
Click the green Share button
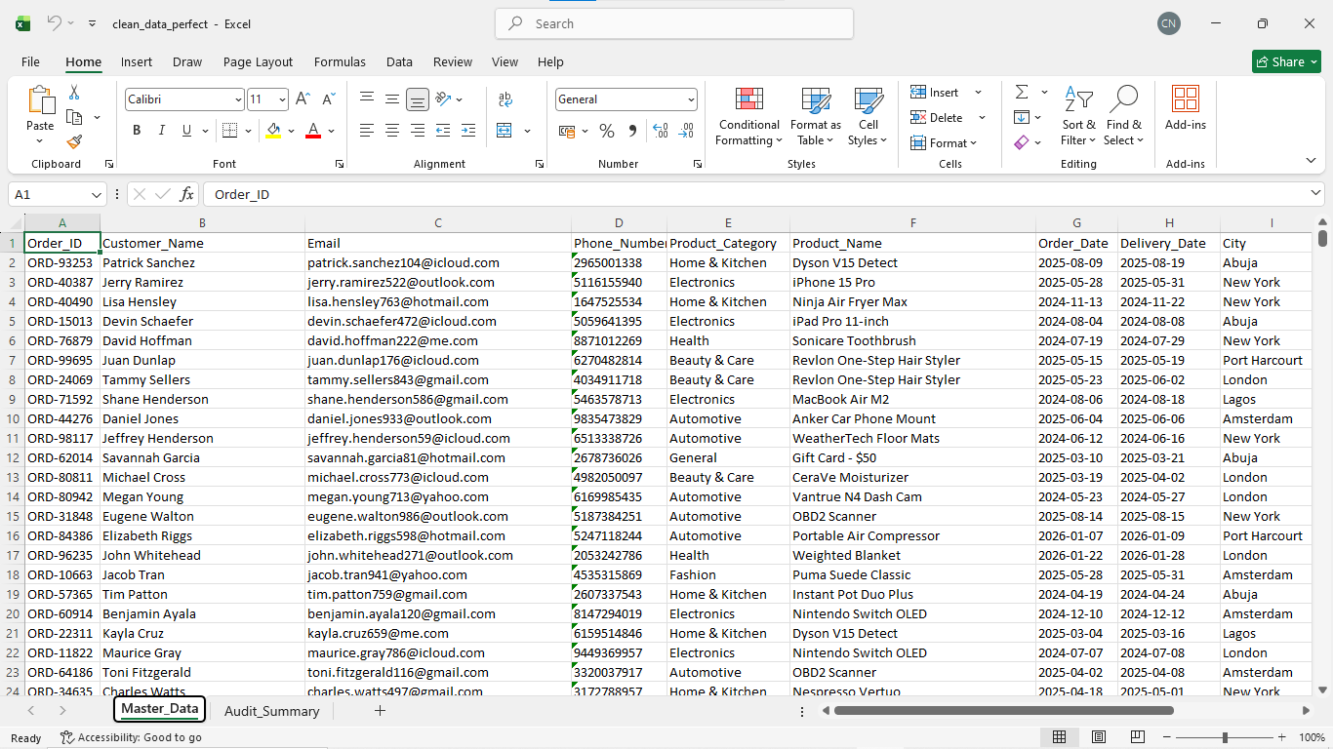[x=1286, y=61]
